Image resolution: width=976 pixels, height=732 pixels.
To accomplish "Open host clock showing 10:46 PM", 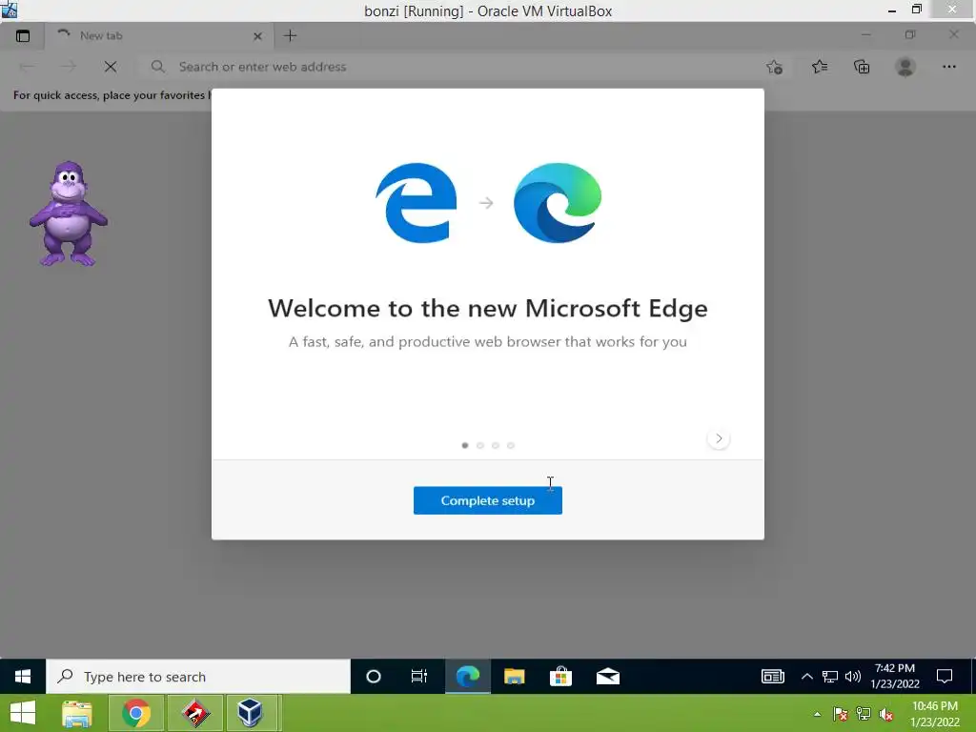I will [935, 714].
